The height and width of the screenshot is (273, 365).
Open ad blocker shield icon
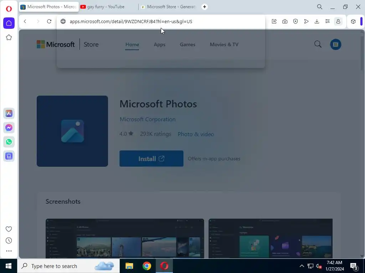coord(295,21)
